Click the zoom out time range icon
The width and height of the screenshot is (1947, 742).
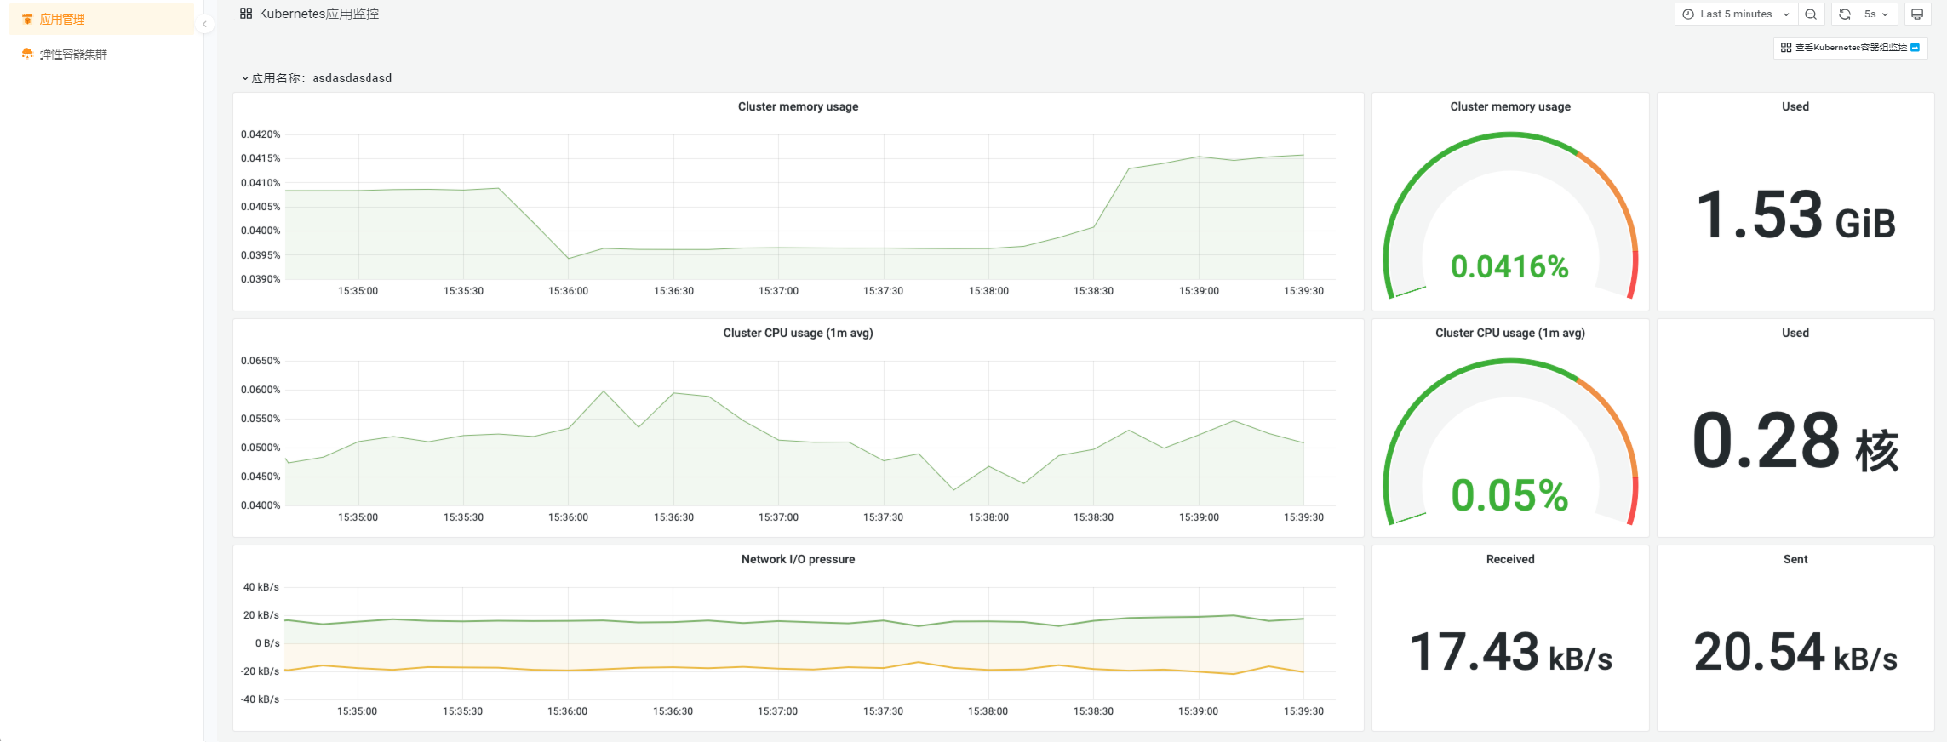pos(1811,14)
